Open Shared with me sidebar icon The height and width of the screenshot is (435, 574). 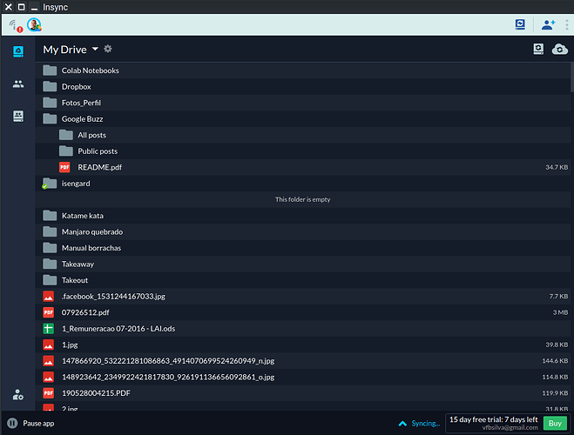click(x=18, y=84)
